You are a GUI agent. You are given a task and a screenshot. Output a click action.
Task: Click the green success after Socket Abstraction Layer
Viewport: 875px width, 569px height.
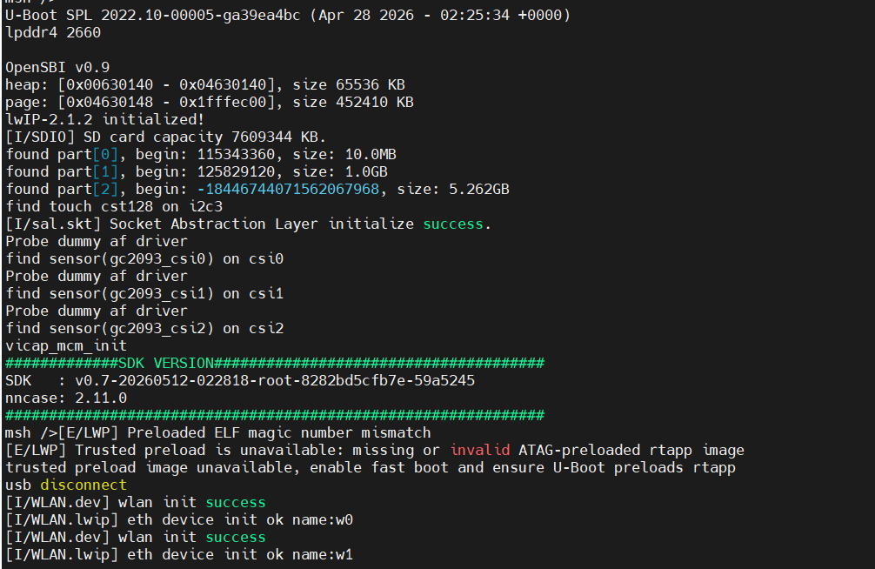[453, 224]
